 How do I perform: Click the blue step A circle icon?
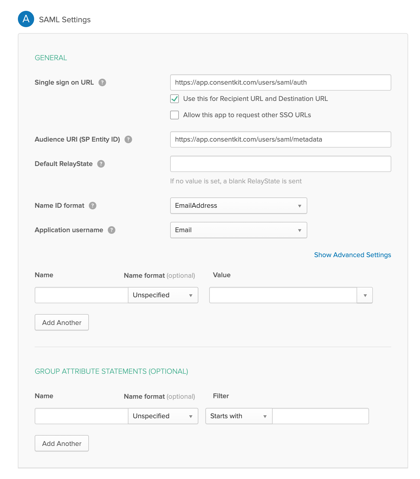[x=26, y=19]
